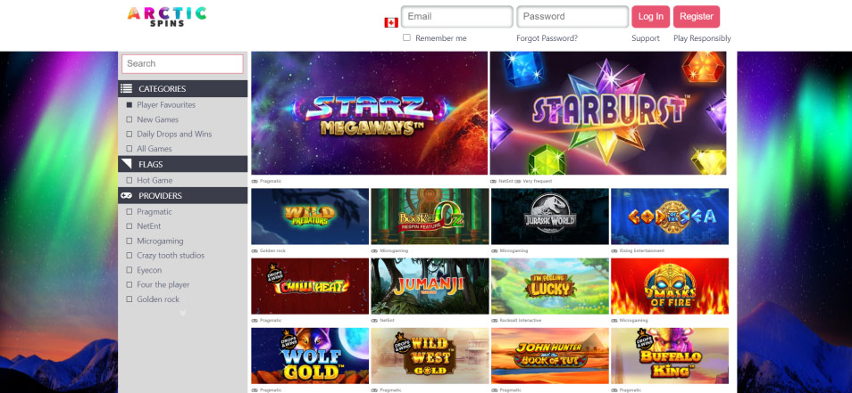Click Rockrsalt Interactive label under I'm Feeling Lucky
Viewport: 852px width, 393px height.
point(520,320)
